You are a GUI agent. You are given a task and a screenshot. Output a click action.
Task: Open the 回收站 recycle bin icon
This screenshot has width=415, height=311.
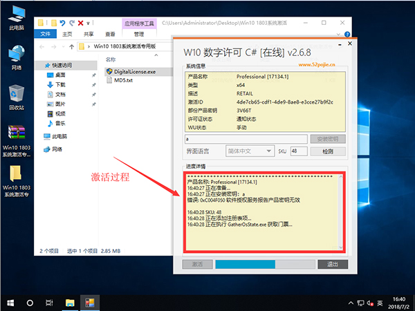pyautogui.click(x=17, y=97)
